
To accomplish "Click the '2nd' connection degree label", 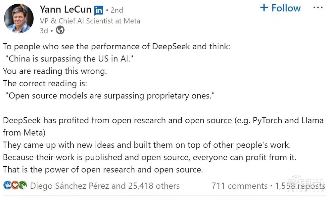I will (117, 10).
